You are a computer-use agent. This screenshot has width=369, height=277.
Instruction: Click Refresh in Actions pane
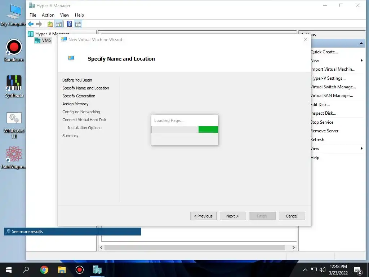click(x=317, y=140)
